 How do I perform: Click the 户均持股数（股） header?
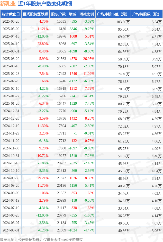147,14
